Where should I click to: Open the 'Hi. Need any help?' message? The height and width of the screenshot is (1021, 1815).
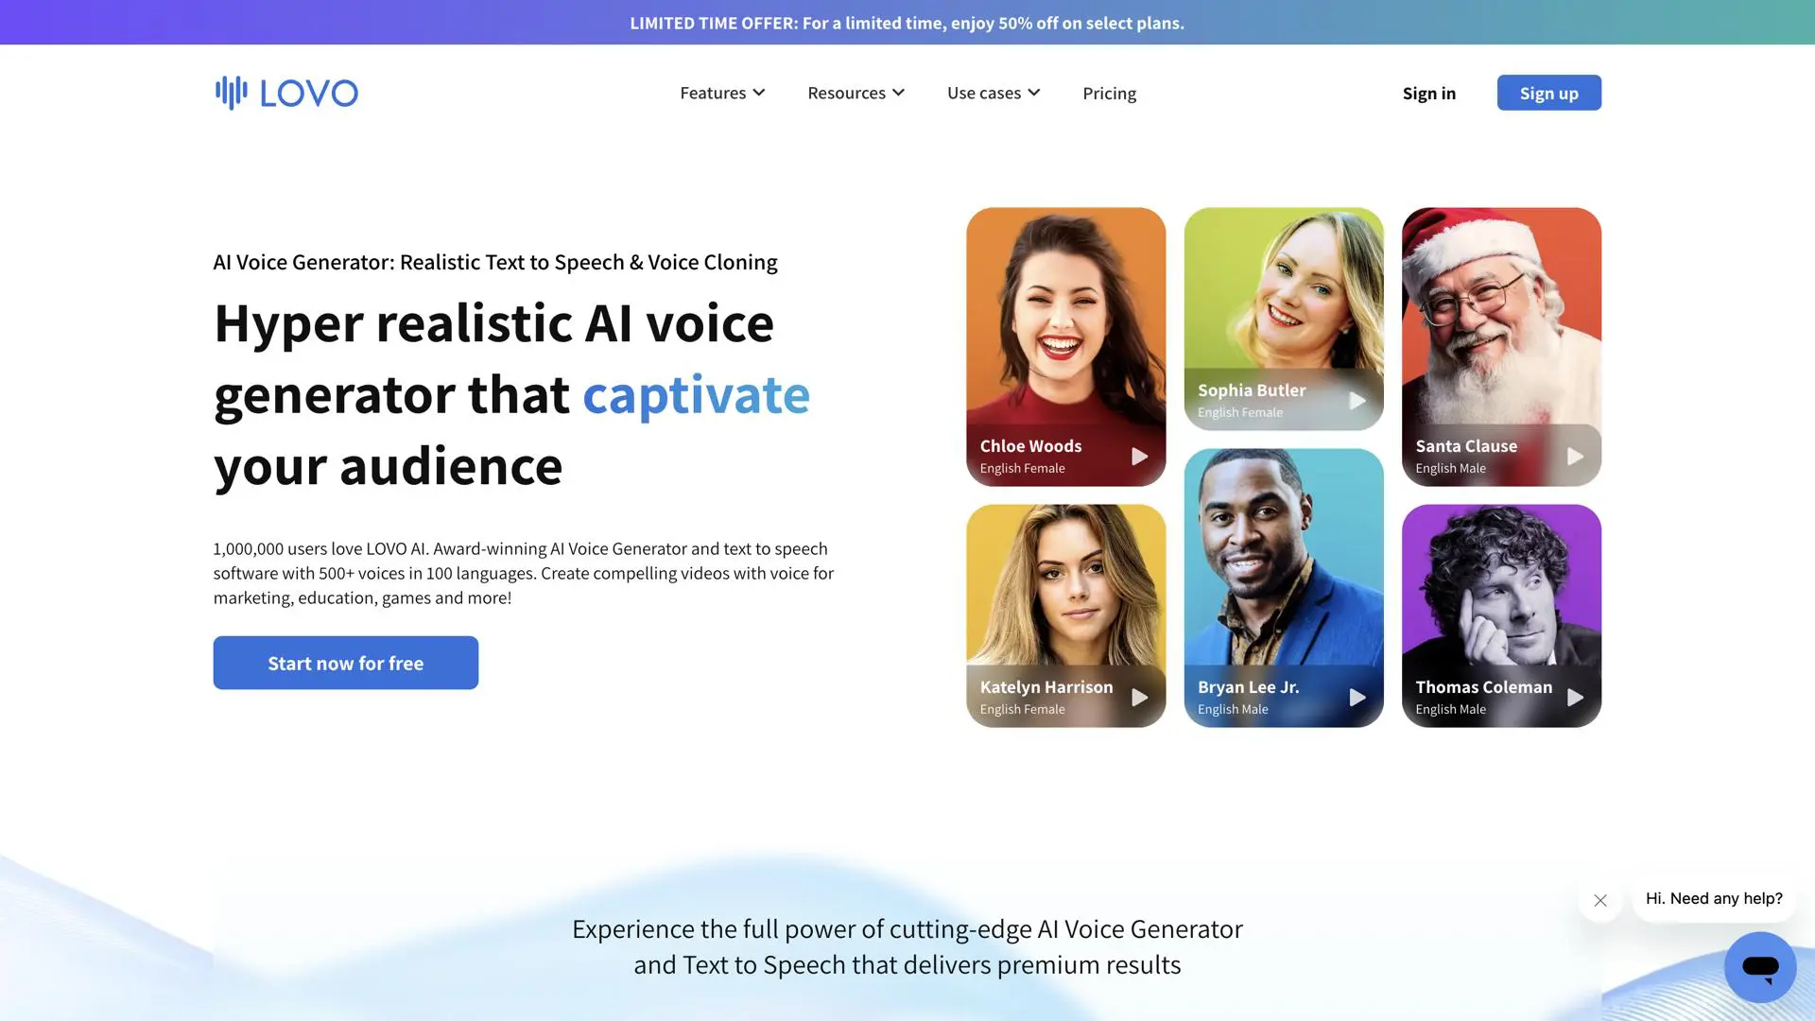click(1714, 898)
